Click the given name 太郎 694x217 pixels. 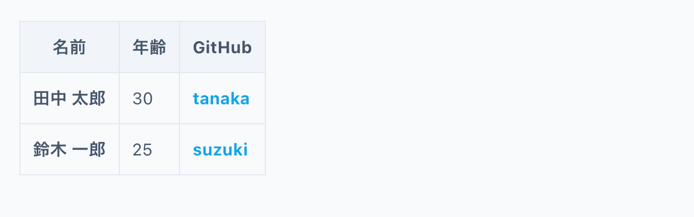pos(88,99)
